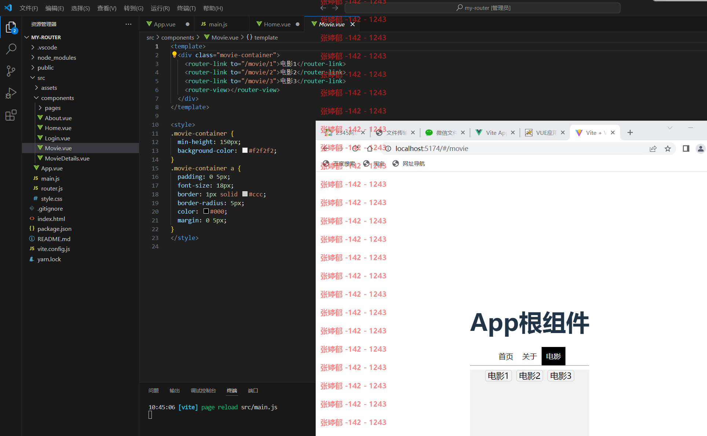Click the 首页 navigation link
This screenshot has height=436, width=707.
pyautogui.click(x=506, y=356)
